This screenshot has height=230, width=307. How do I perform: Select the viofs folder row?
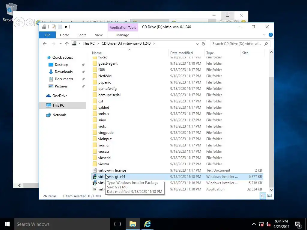point(177,126)
